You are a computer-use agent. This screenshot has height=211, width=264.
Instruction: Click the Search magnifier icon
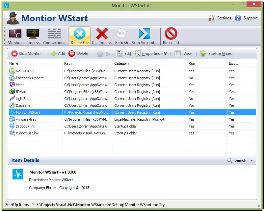[229, 160]
